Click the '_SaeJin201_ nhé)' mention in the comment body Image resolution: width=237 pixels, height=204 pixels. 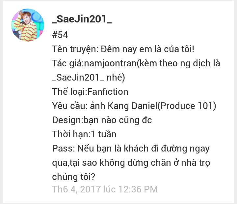[89, 78]
